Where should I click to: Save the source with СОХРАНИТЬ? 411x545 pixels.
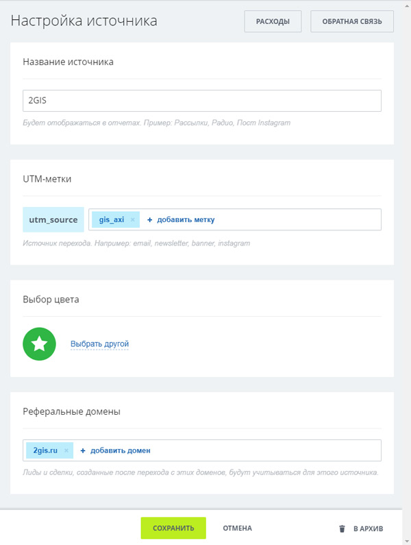173,529
